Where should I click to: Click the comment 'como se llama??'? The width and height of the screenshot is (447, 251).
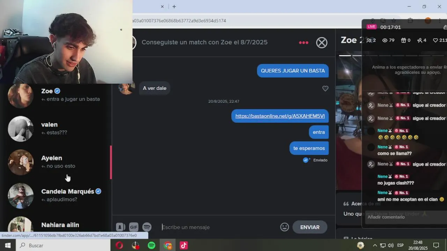coord(394,153)
